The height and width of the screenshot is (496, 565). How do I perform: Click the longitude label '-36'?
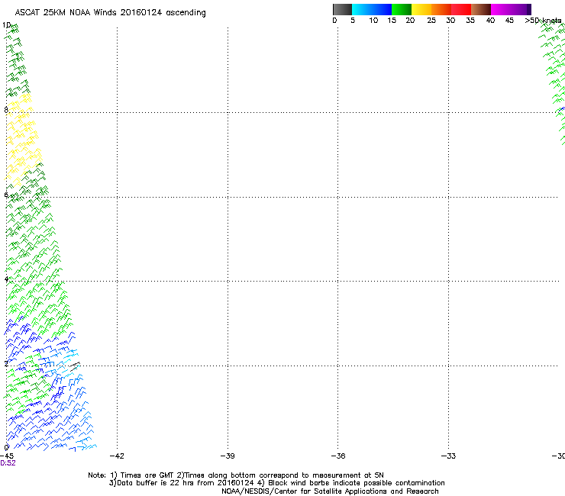pos(338,456)
